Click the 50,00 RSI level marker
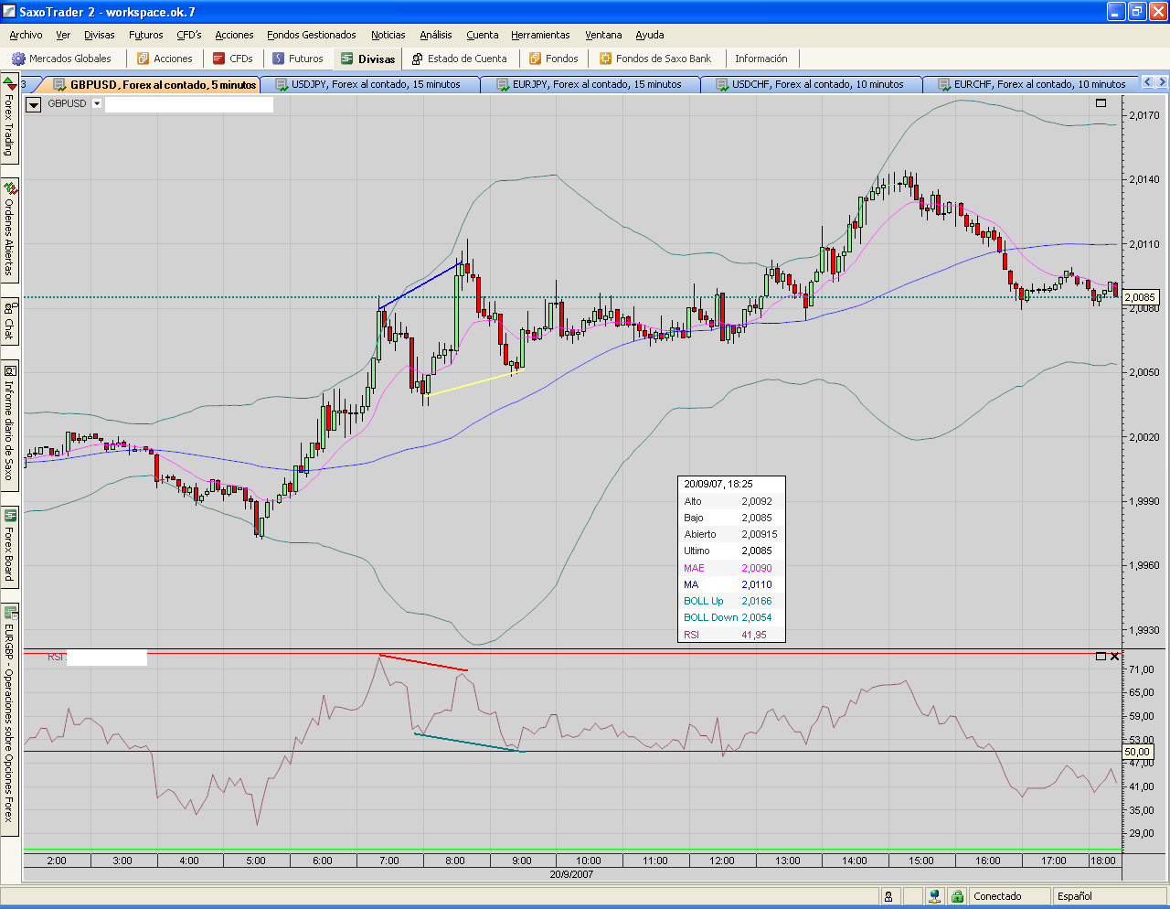 [x=1137, y=752]
